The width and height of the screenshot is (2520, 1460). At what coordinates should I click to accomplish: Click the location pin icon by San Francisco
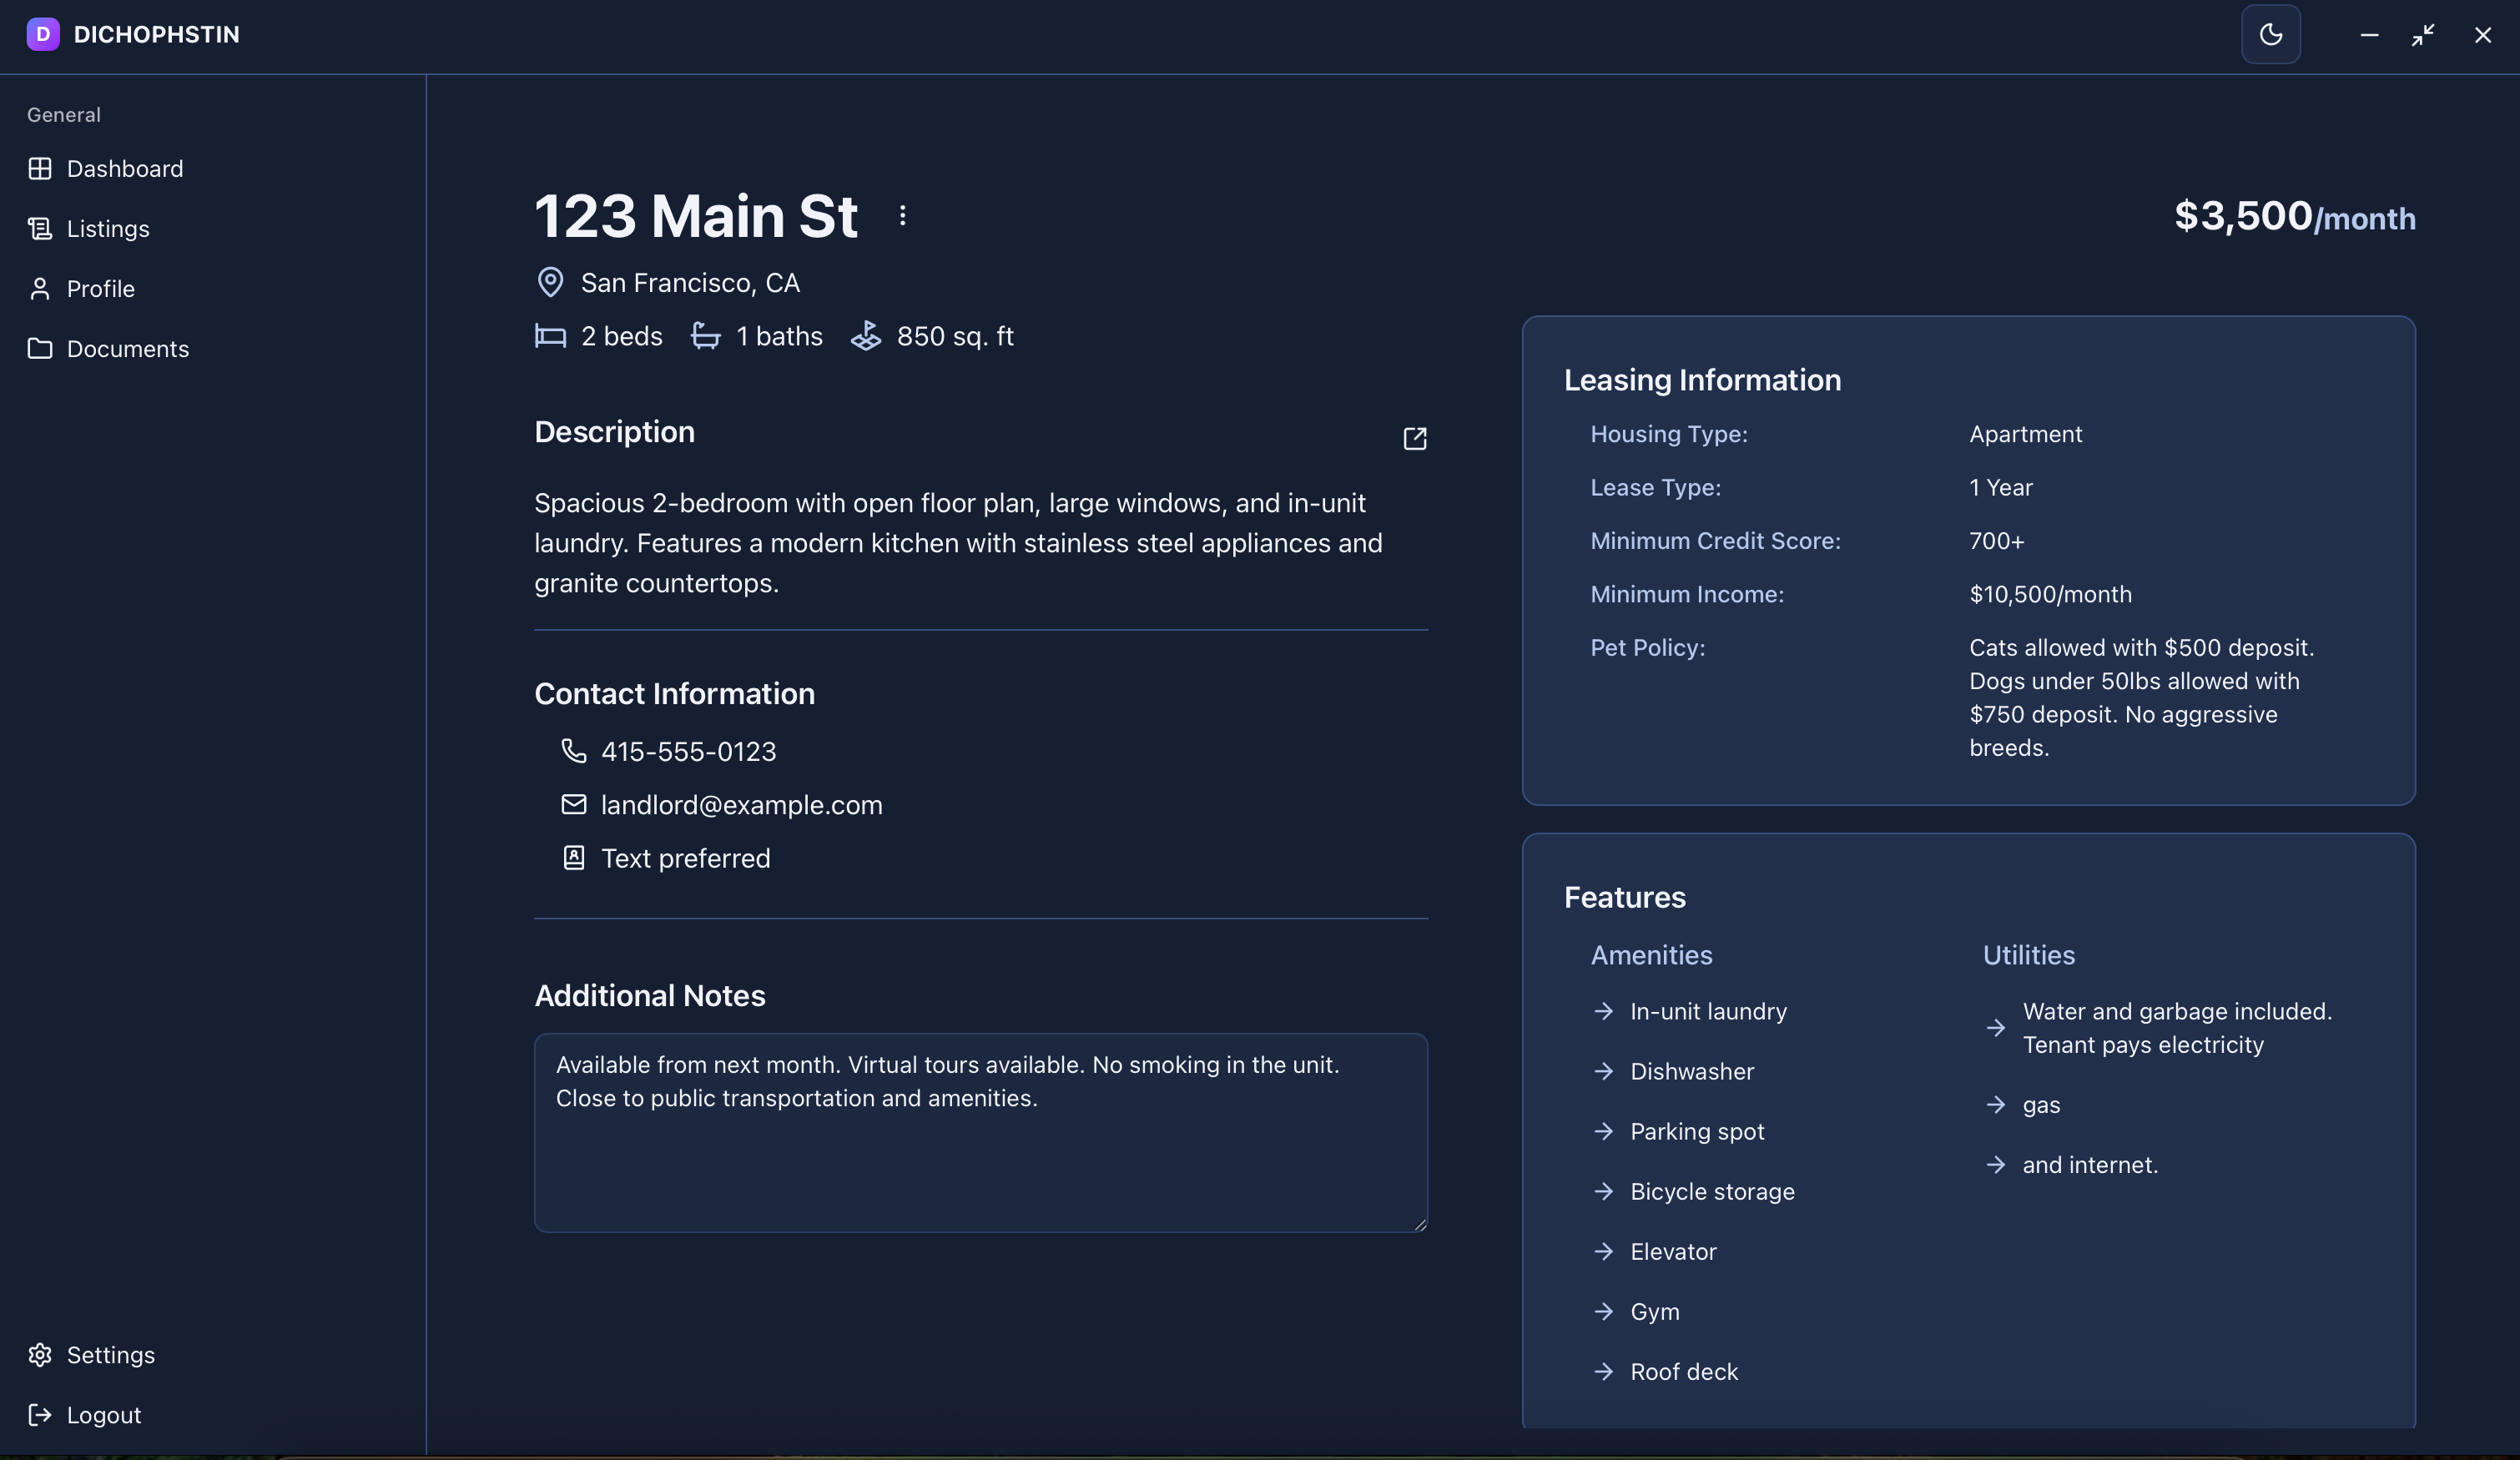550,282
